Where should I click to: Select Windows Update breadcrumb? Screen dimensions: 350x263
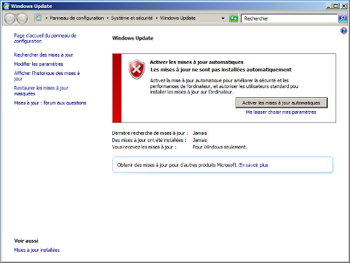[x=178, y=18]
